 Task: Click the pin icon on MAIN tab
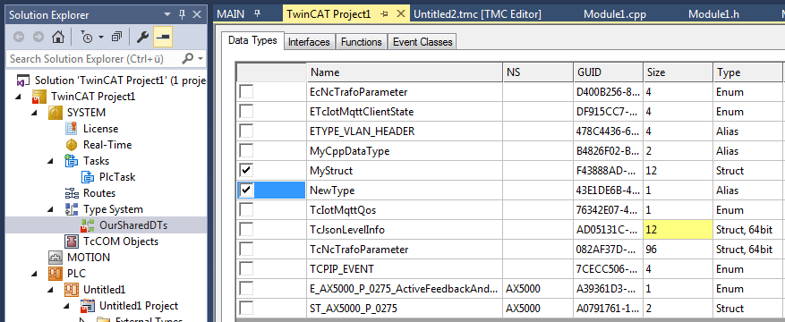point(257,14)
